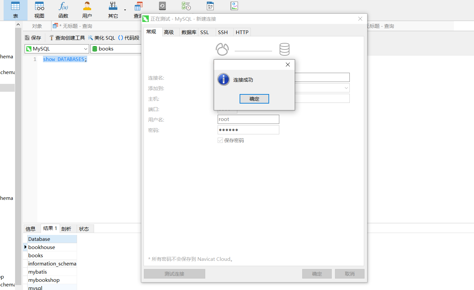This screenshot has width=474, height=290.
Task: Click the Database column header
Action: (52, 239)
